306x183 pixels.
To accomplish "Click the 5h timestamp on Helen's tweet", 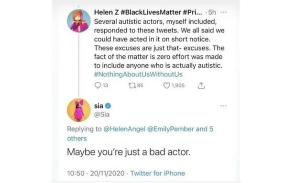I will click(212, 12).
